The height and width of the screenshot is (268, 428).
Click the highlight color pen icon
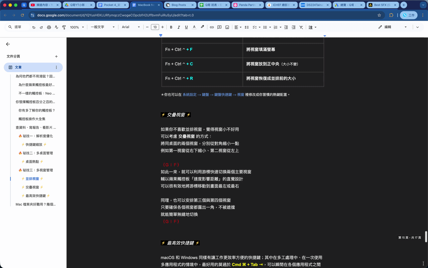tap(202, 27)
